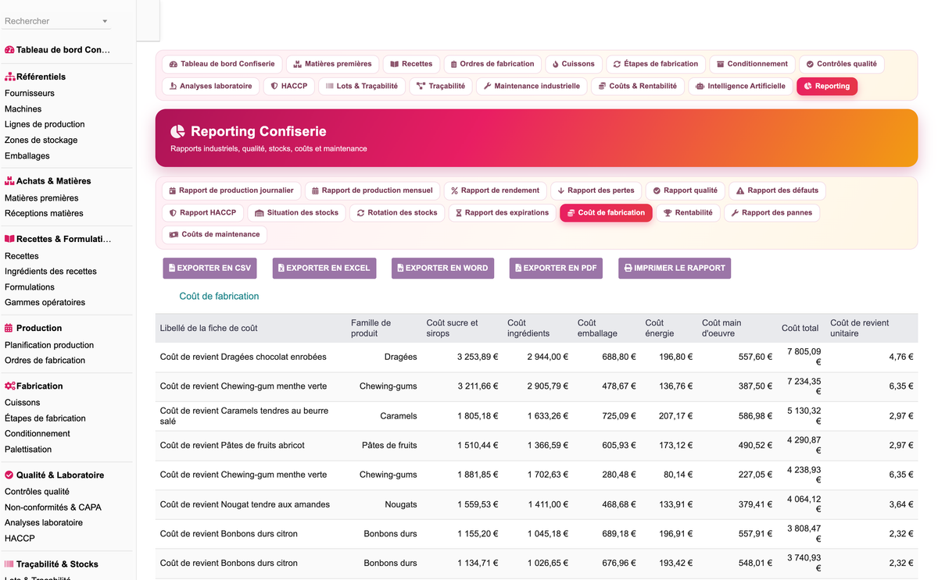Click Imprimer le rapport button

coord(675,268)
